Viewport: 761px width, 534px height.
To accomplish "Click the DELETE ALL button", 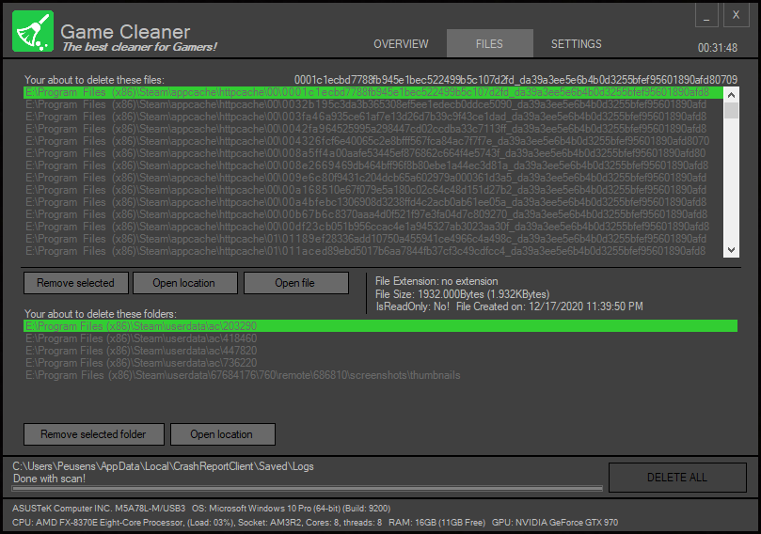I will [x=677, y=478].
